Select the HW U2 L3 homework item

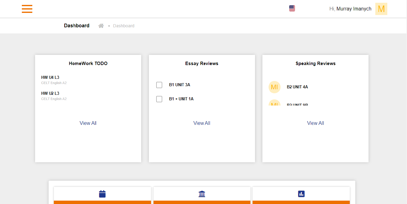[50, 93]
